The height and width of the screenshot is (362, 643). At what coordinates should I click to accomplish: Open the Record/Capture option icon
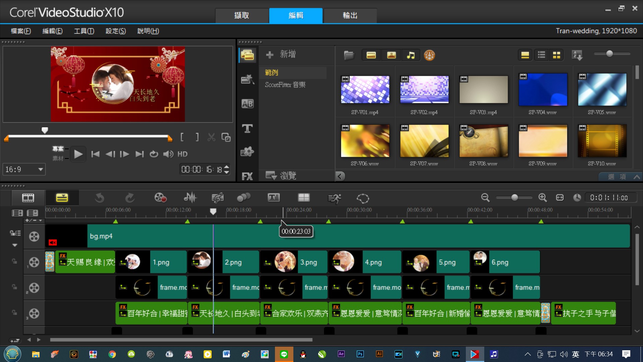point(160,198)
